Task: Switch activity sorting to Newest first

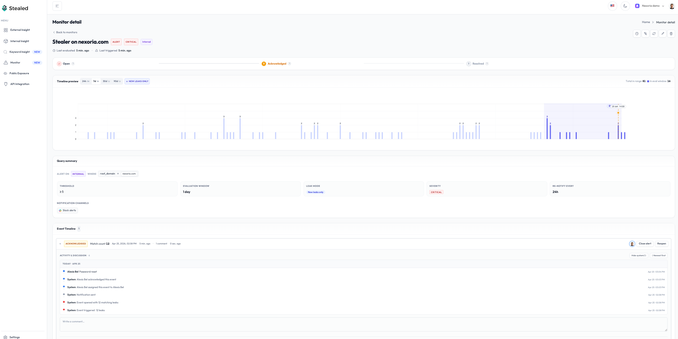Action: (x=658, y=255)
